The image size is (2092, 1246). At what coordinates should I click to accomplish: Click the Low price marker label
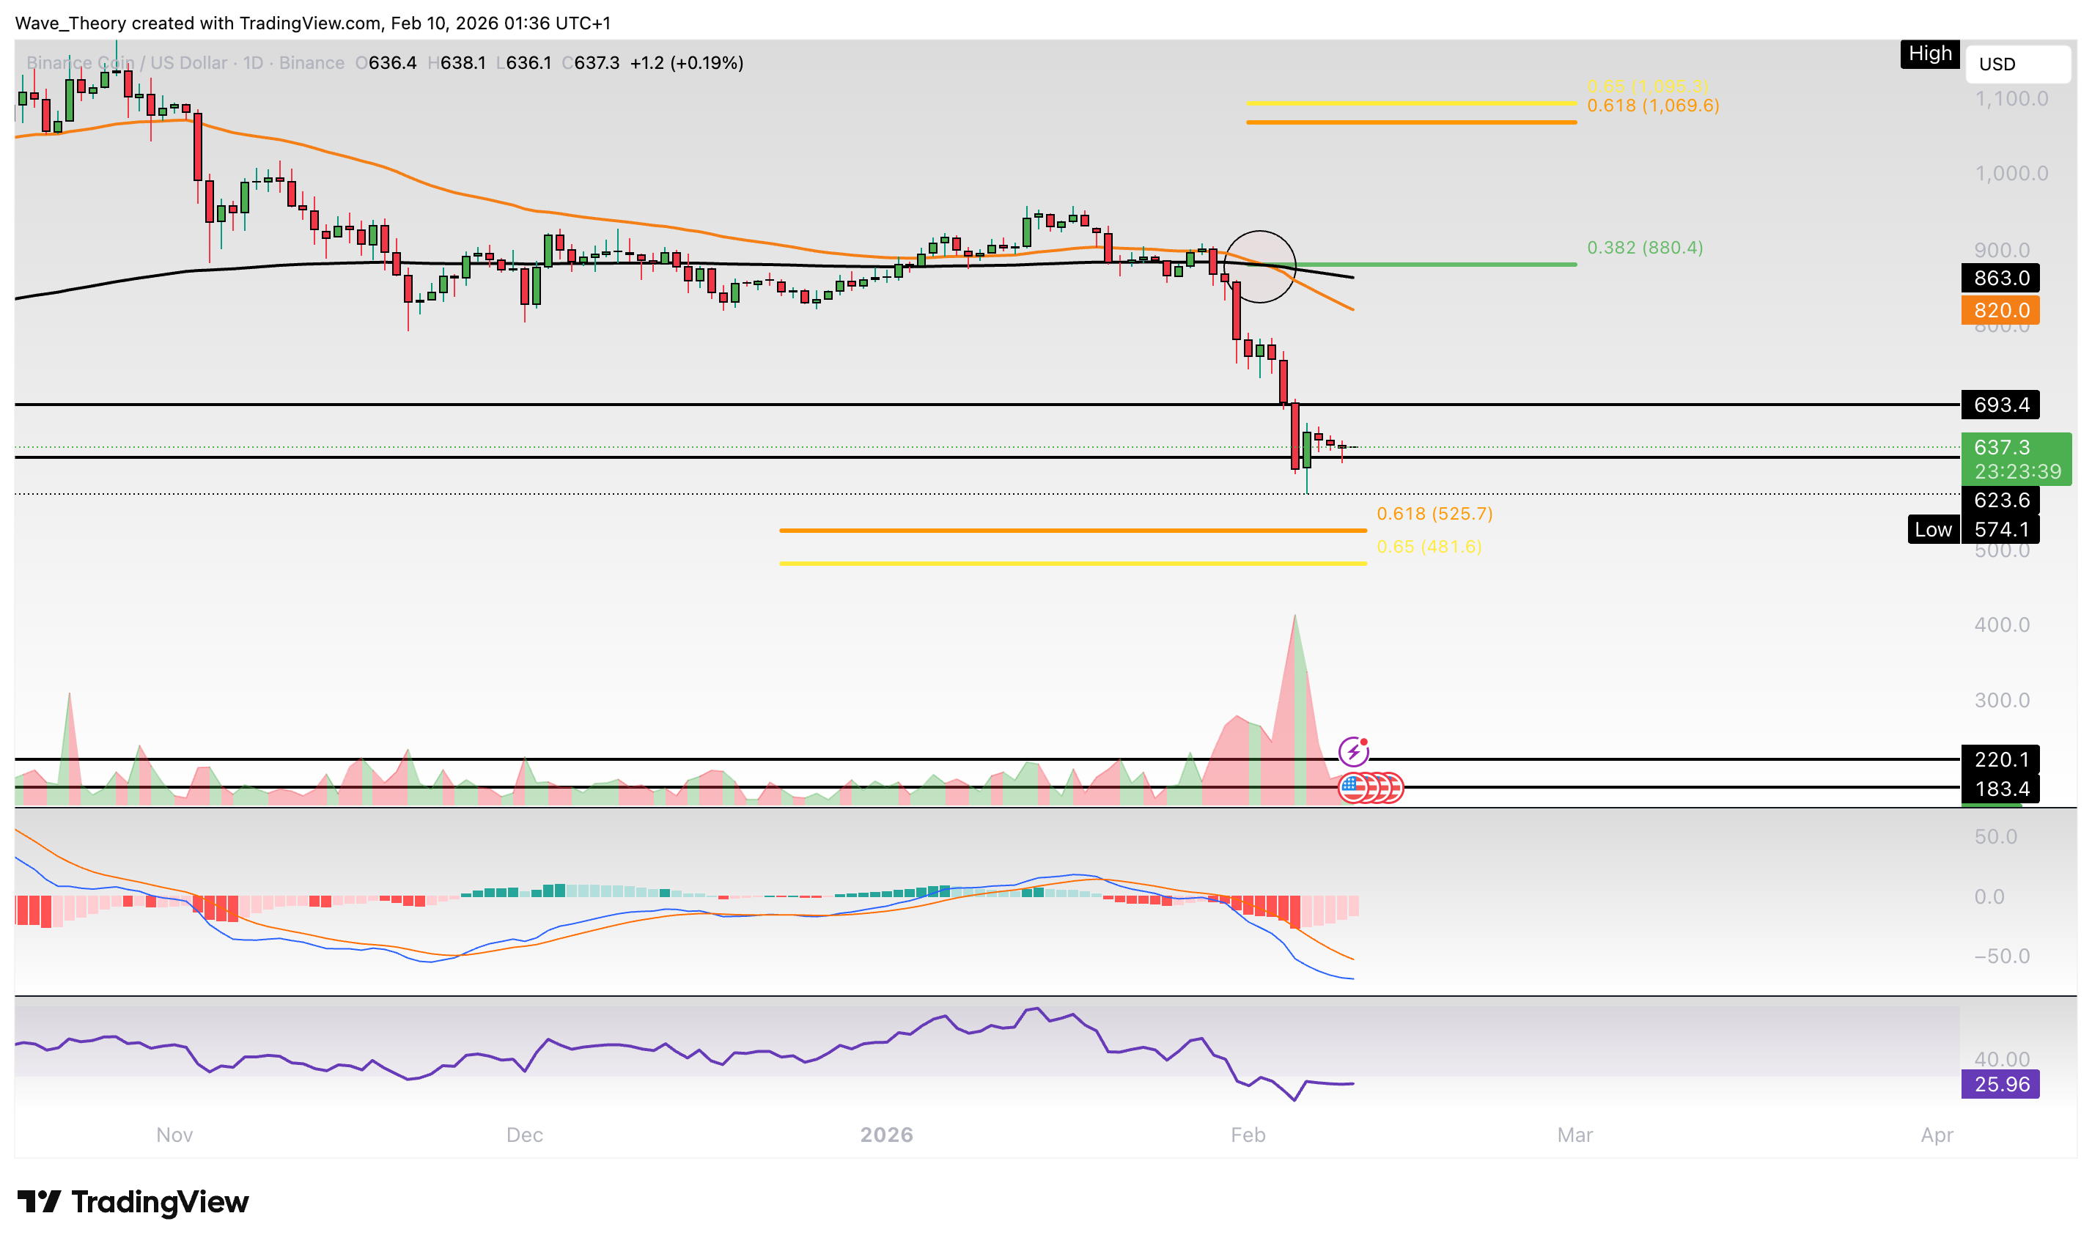click(1932, 530)
